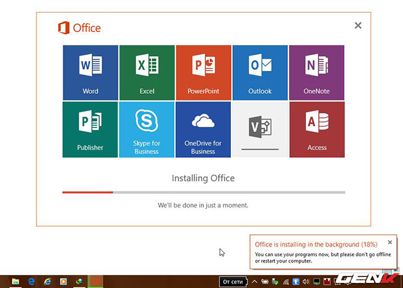
Task: Click the grayed-out Visio tile
Action: (x=260, y=130)
